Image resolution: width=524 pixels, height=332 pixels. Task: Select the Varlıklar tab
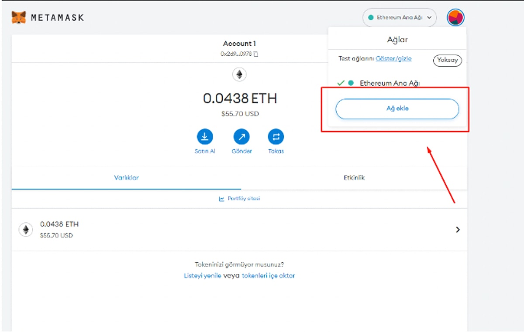[x=125, y=177]
